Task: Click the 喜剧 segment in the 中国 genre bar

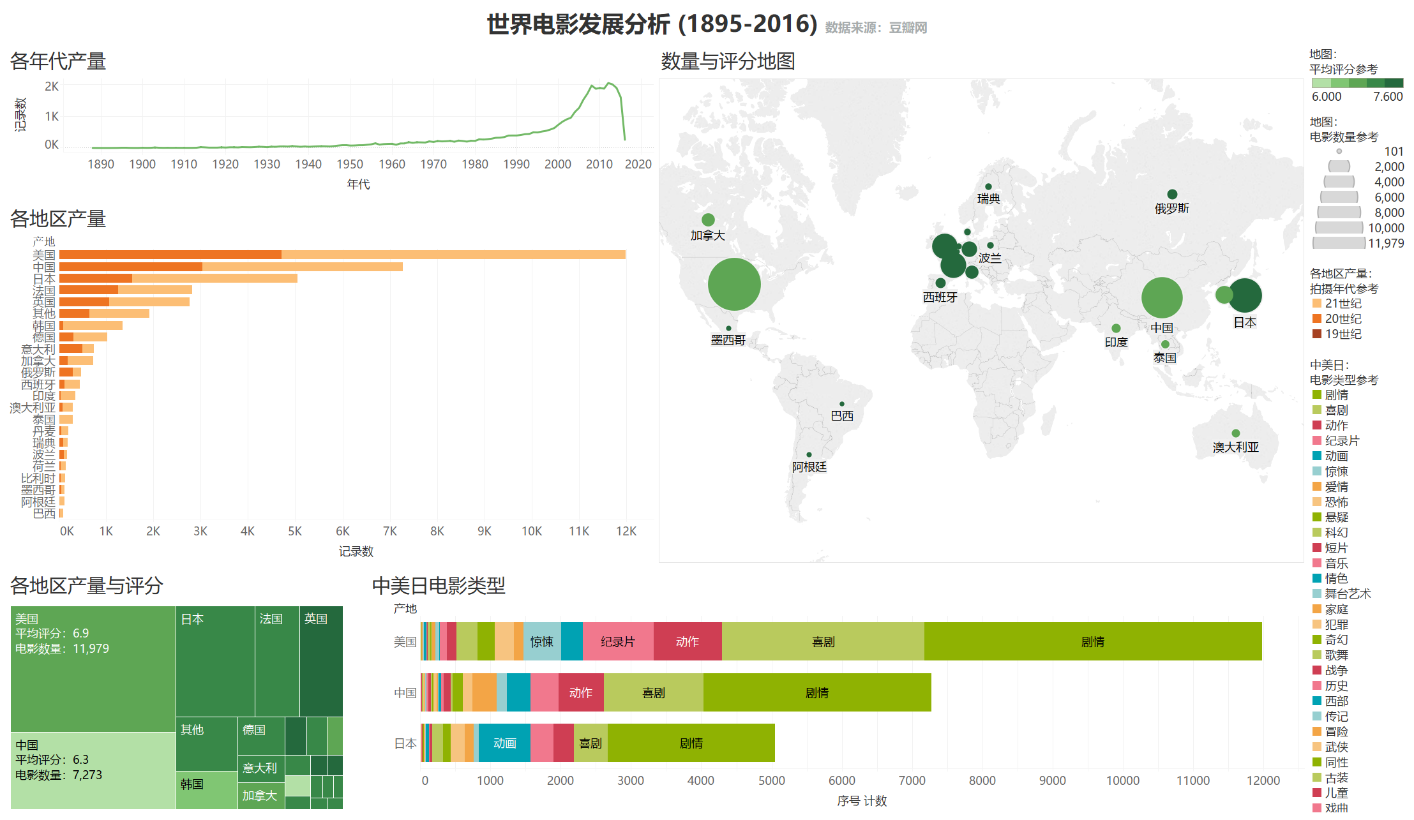Action: pyautogui.click(x=654, y=692)
